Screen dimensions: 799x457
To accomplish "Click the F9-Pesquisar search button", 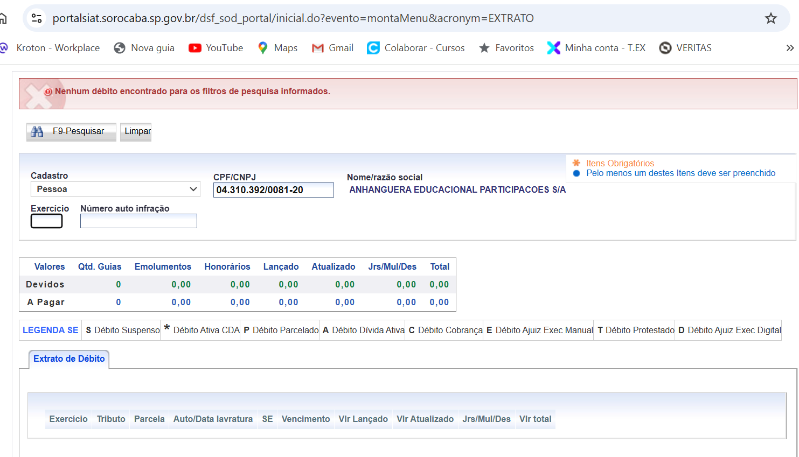I will 71,131.
